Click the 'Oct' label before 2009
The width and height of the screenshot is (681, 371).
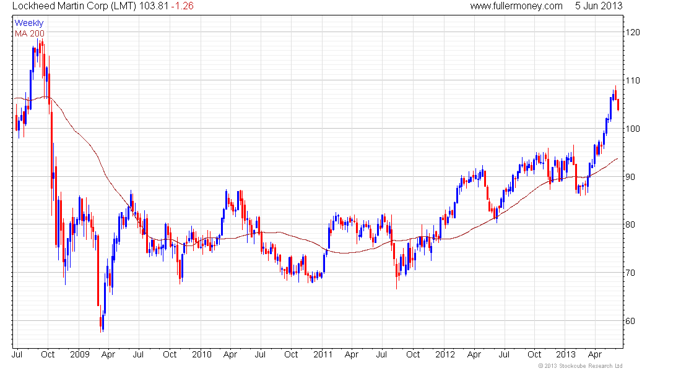[48, 354]
